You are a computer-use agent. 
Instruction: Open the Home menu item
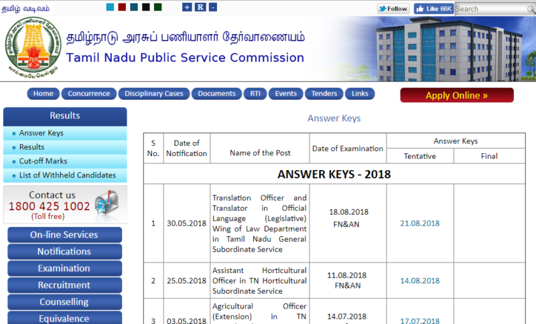(x=44, y=94)
